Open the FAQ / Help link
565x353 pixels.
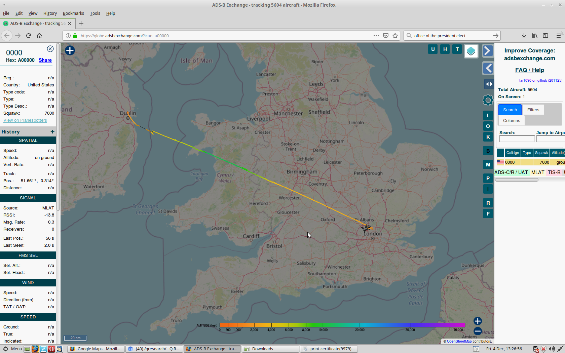tap(529, 70)
